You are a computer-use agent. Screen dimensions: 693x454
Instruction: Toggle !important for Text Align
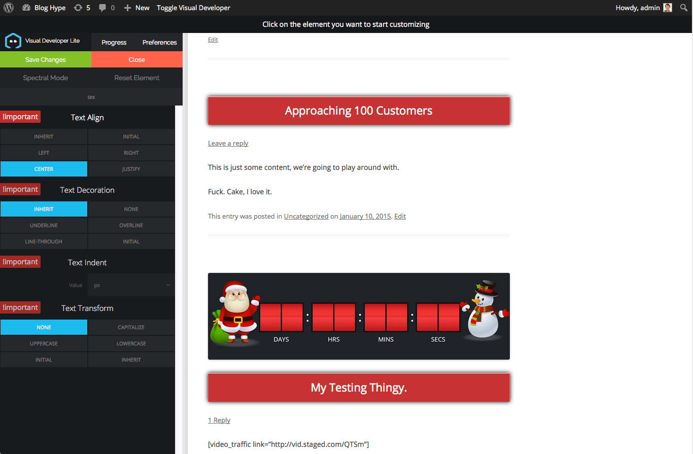[x=20, y=117]
